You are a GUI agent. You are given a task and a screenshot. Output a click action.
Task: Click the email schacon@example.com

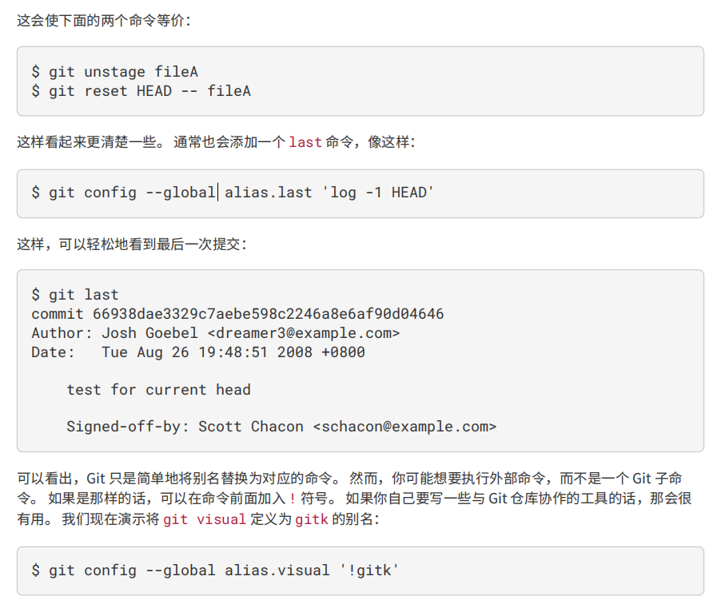(x=404, y=427)
